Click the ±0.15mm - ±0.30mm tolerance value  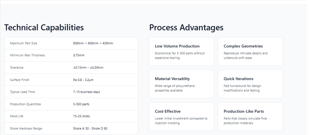click(88, 67)
